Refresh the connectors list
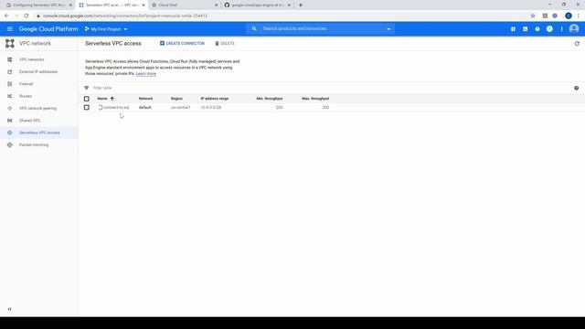This screenshot has height=329, width=585. click(577, 44)
